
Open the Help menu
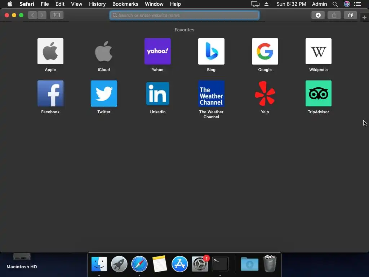click(x=175, y=4)
